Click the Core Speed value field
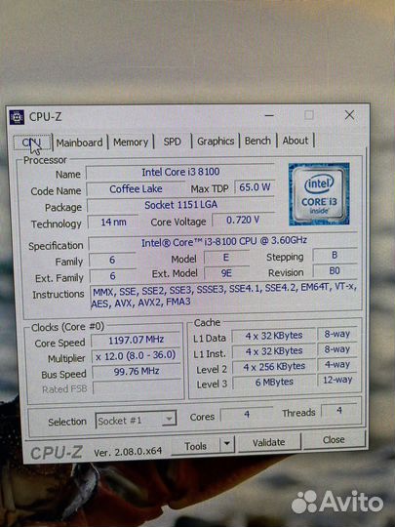This screenshot has height=527, width=395. [x=136, y=341]
